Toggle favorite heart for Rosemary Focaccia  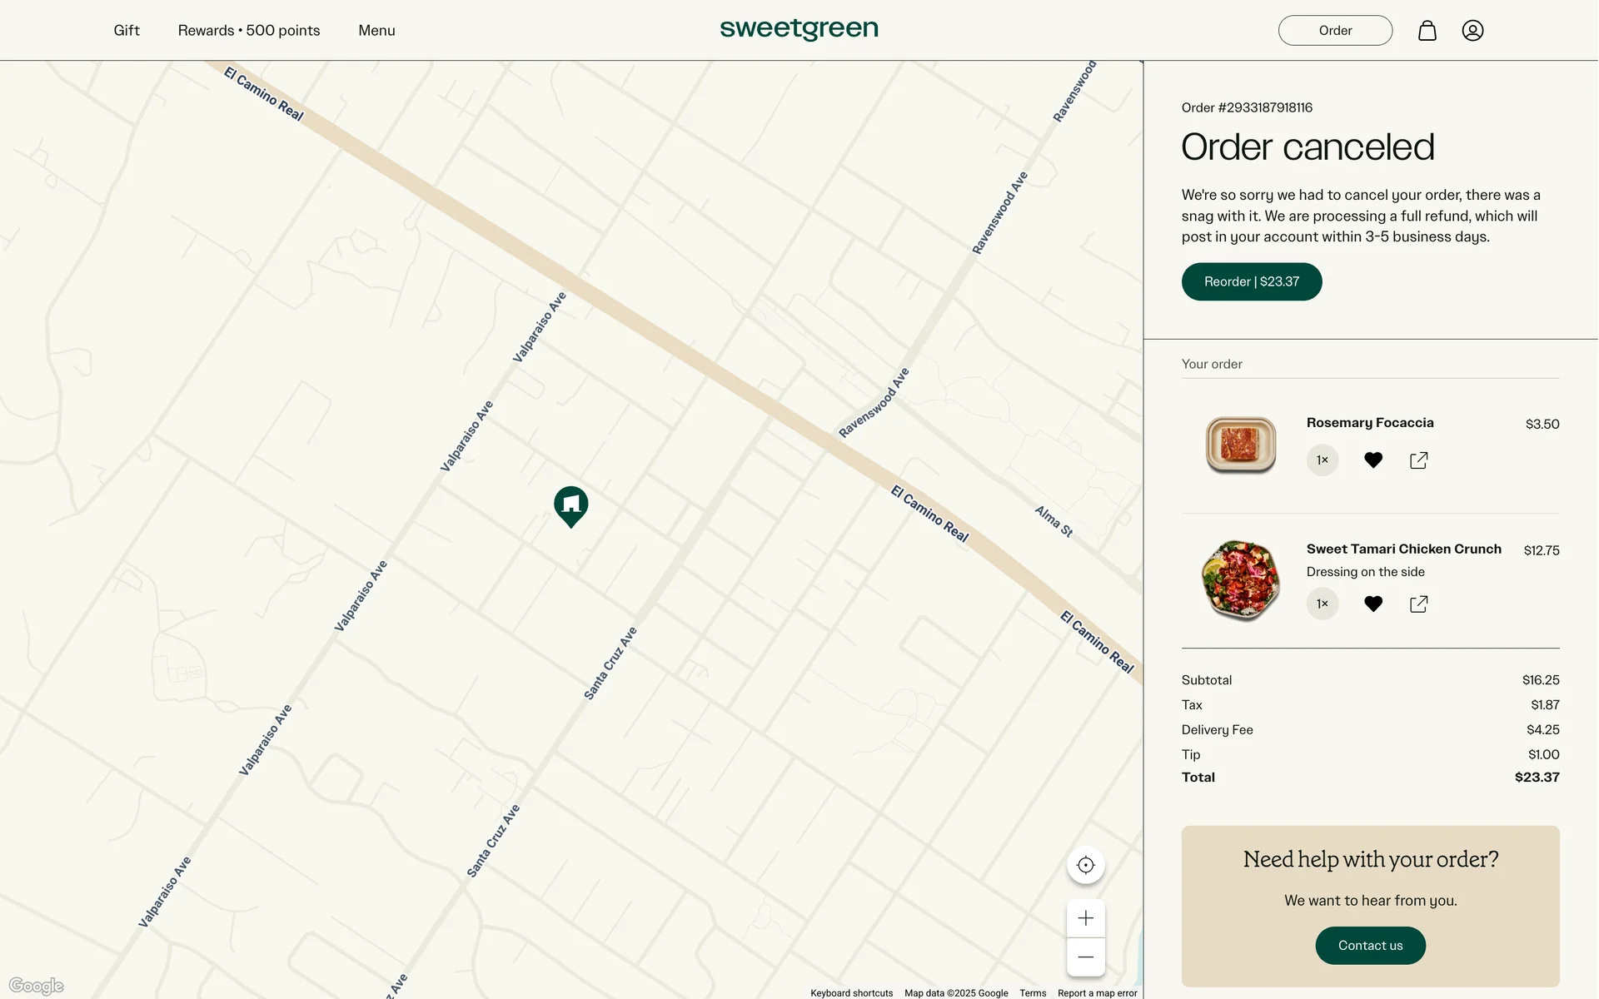1372,460
